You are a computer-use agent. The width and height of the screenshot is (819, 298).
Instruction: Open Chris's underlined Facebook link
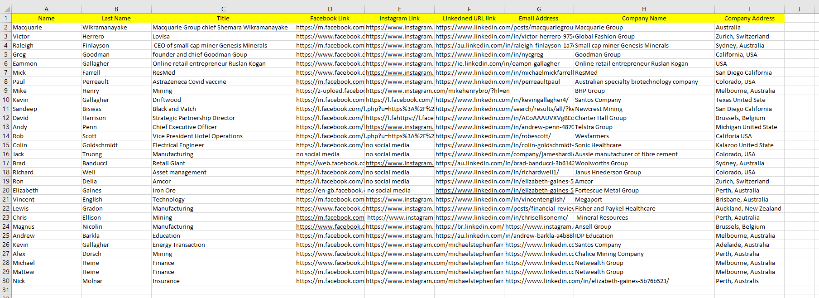pyautogui.click(x=330, y=217)
